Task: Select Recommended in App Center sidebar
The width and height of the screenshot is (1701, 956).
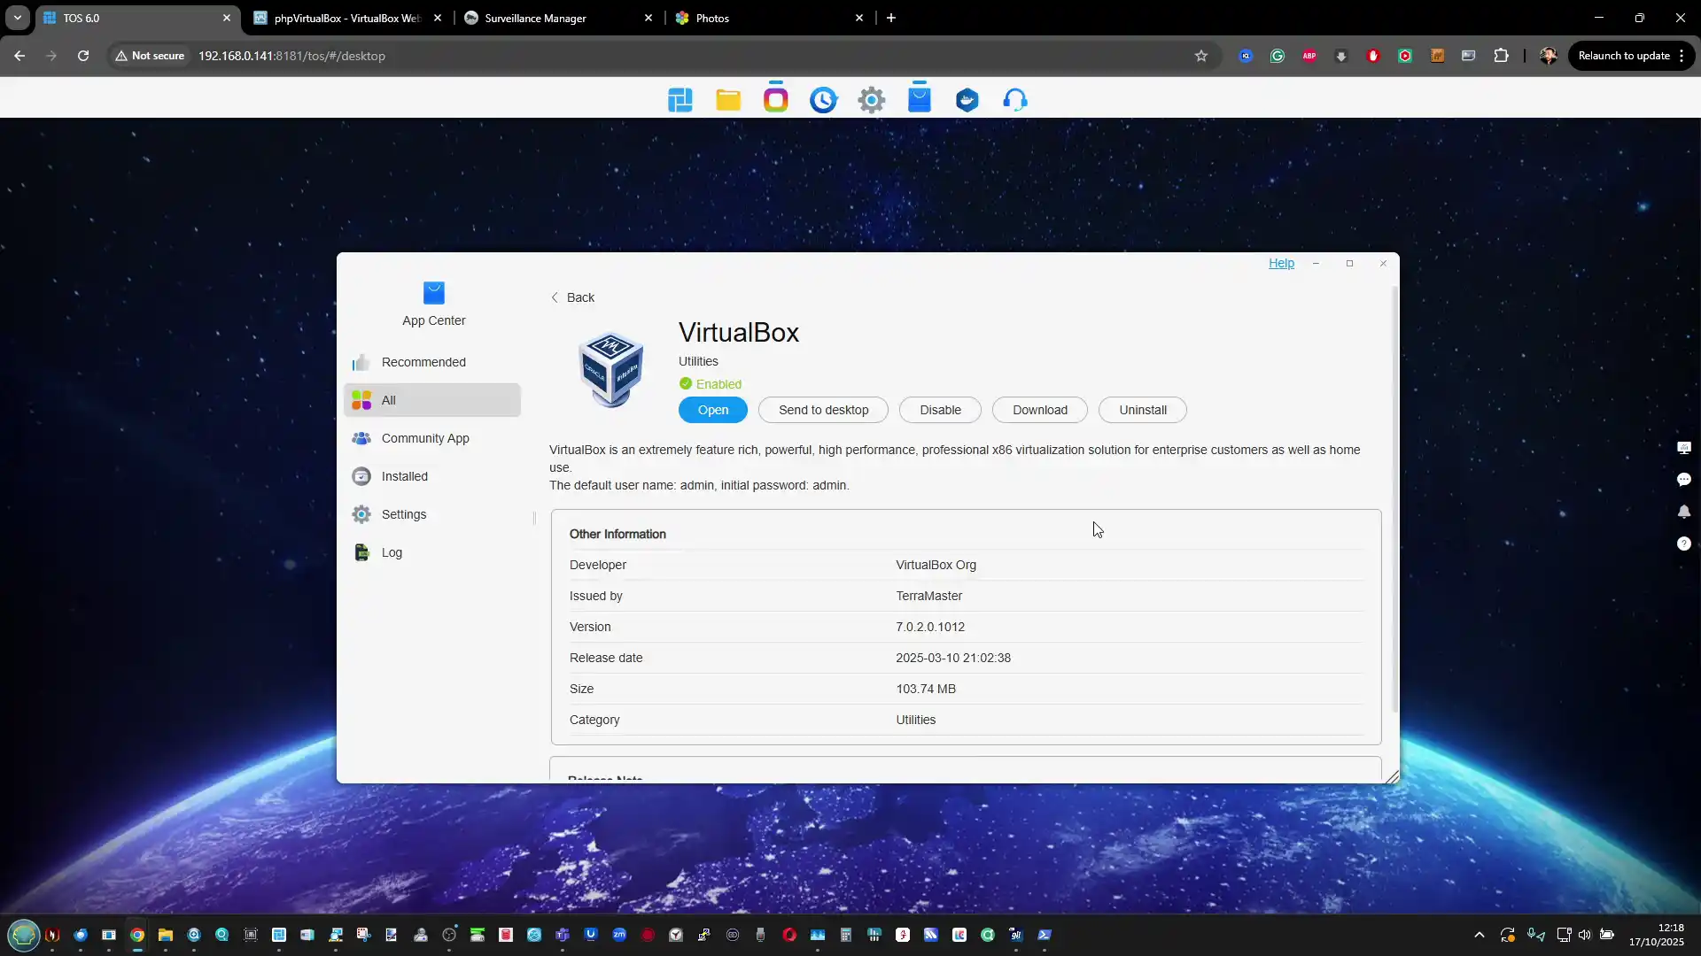Action: click(423, 362)
